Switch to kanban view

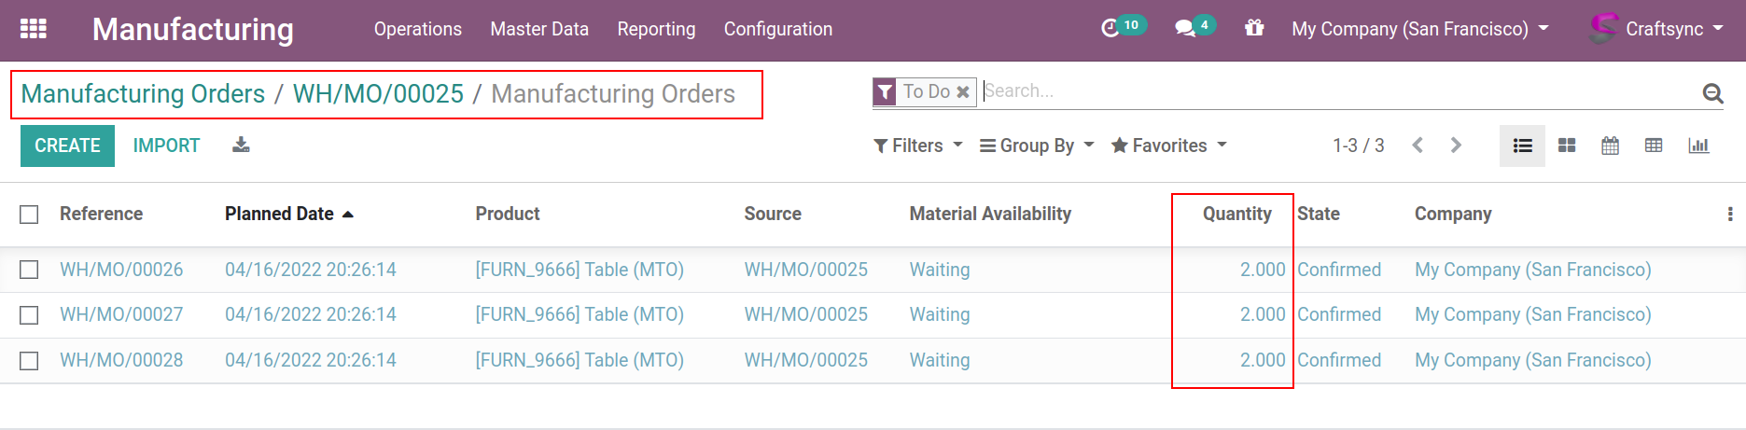click(1567, 146)
